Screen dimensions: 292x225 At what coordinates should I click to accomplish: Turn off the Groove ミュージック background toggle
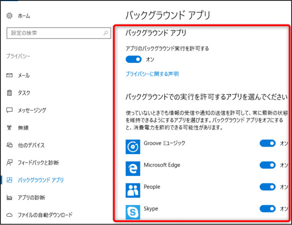(x=267, y=143)
